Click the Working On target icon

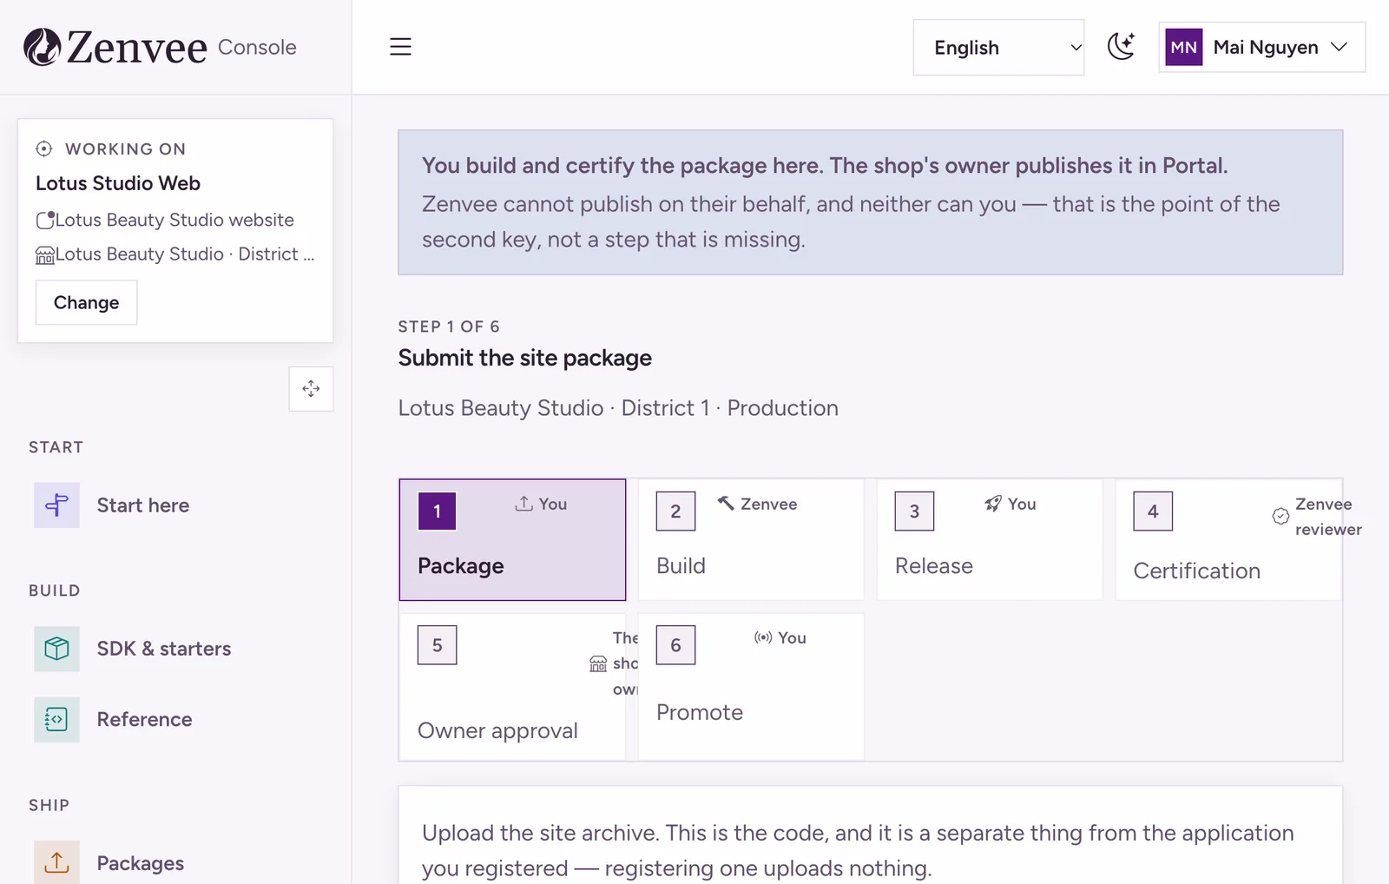[44, 148]
